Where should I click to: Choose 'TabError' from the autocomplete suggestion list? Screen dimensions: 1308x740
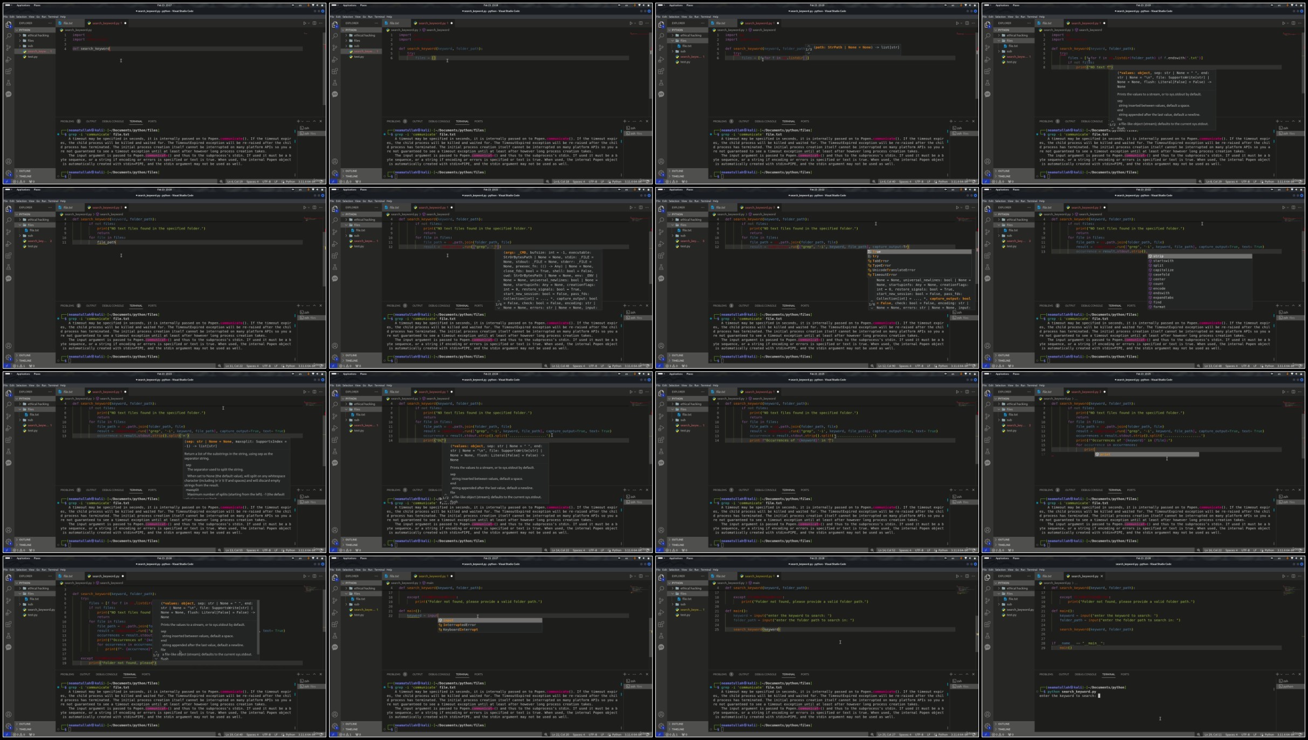tap(919, 261)
